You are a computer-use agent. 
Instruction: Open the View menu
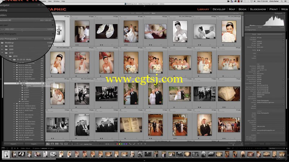(50, 1)
